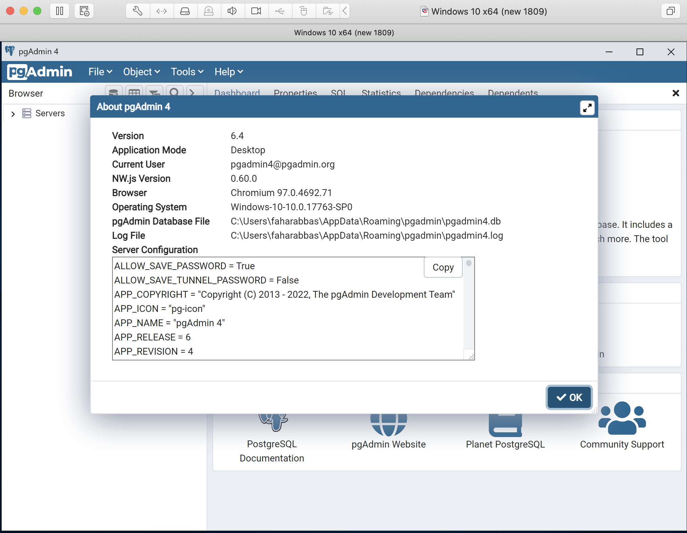Click the Operating System value Windows-10-10.0.17763-SP0

[x=291, y=207]
